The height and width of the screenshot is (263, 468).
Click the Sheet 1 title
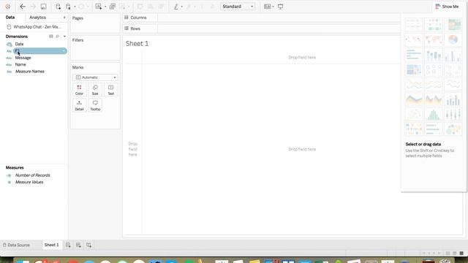click(x=137, y=44)
